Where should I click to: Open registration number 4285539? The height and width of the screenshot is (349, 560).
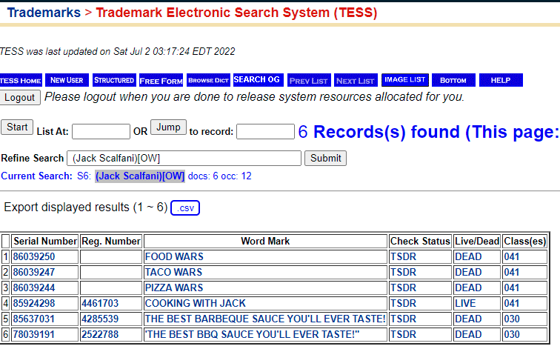100,319
